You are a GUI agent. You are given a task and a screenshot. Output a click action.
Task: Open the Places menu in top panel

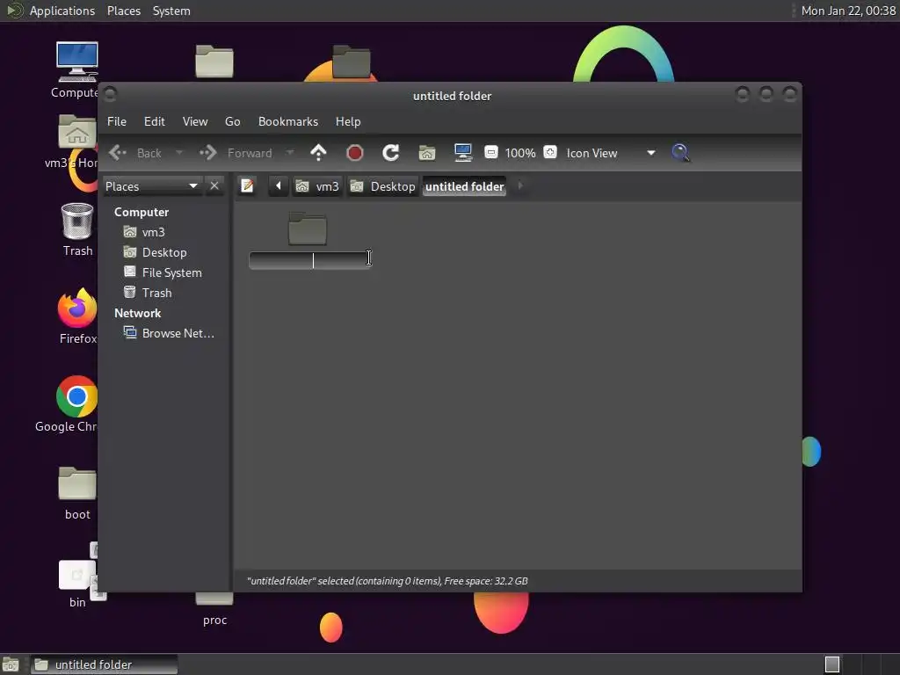[x=123, y=11]
